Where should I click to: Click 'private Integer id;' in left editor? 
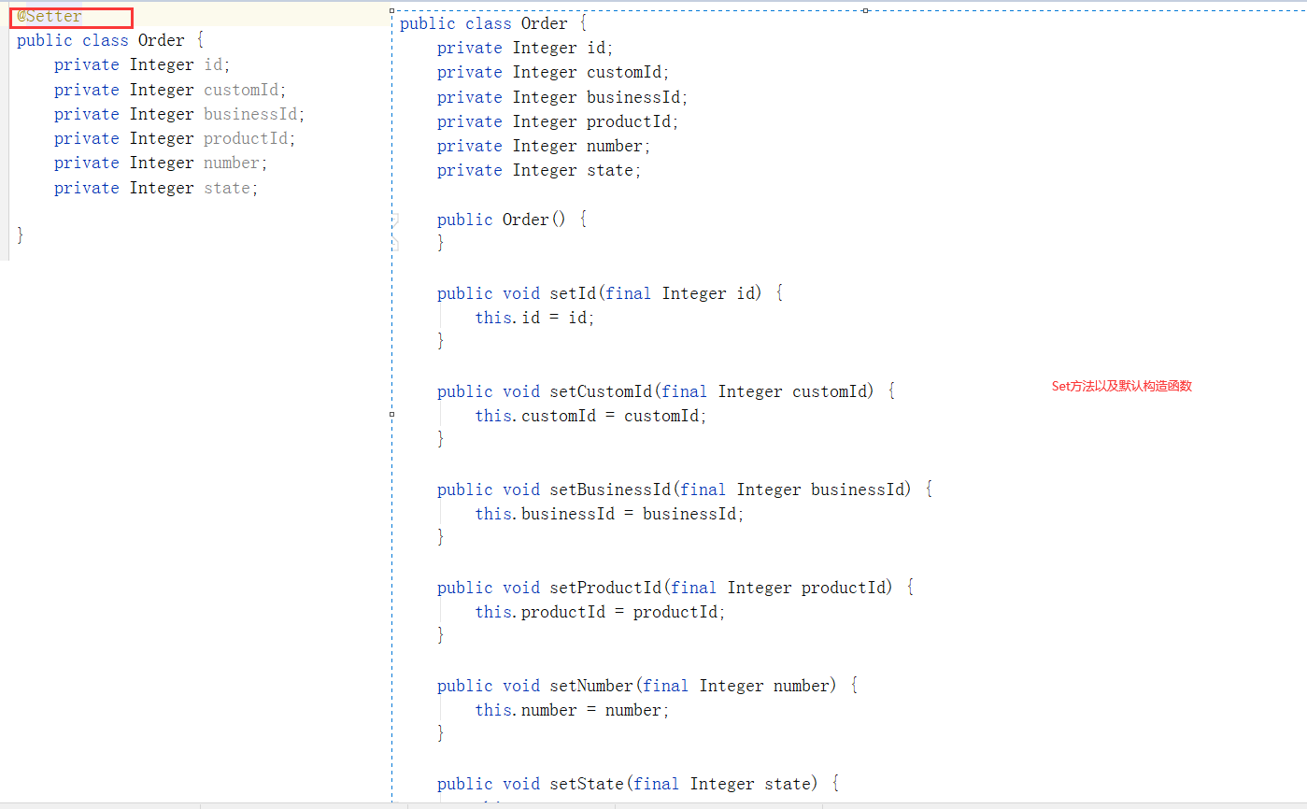click(x=142, y=65)
